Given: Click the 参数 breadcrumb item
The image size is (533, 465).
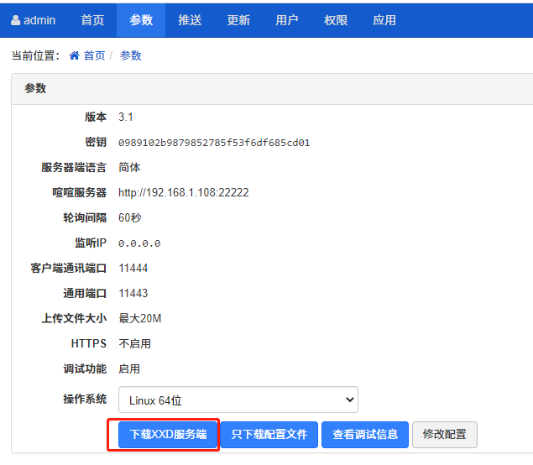Looking at the screenshot, I should pyautogui.click(x=131, y=55).
